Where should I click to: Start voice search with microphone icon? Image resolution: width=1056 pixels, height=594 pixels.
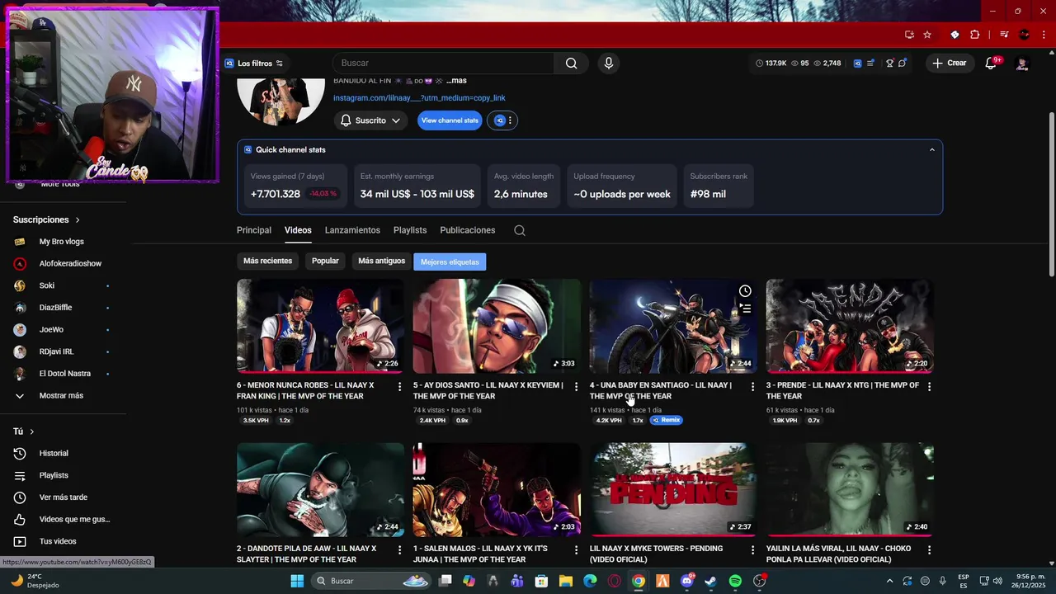(609, 64)
